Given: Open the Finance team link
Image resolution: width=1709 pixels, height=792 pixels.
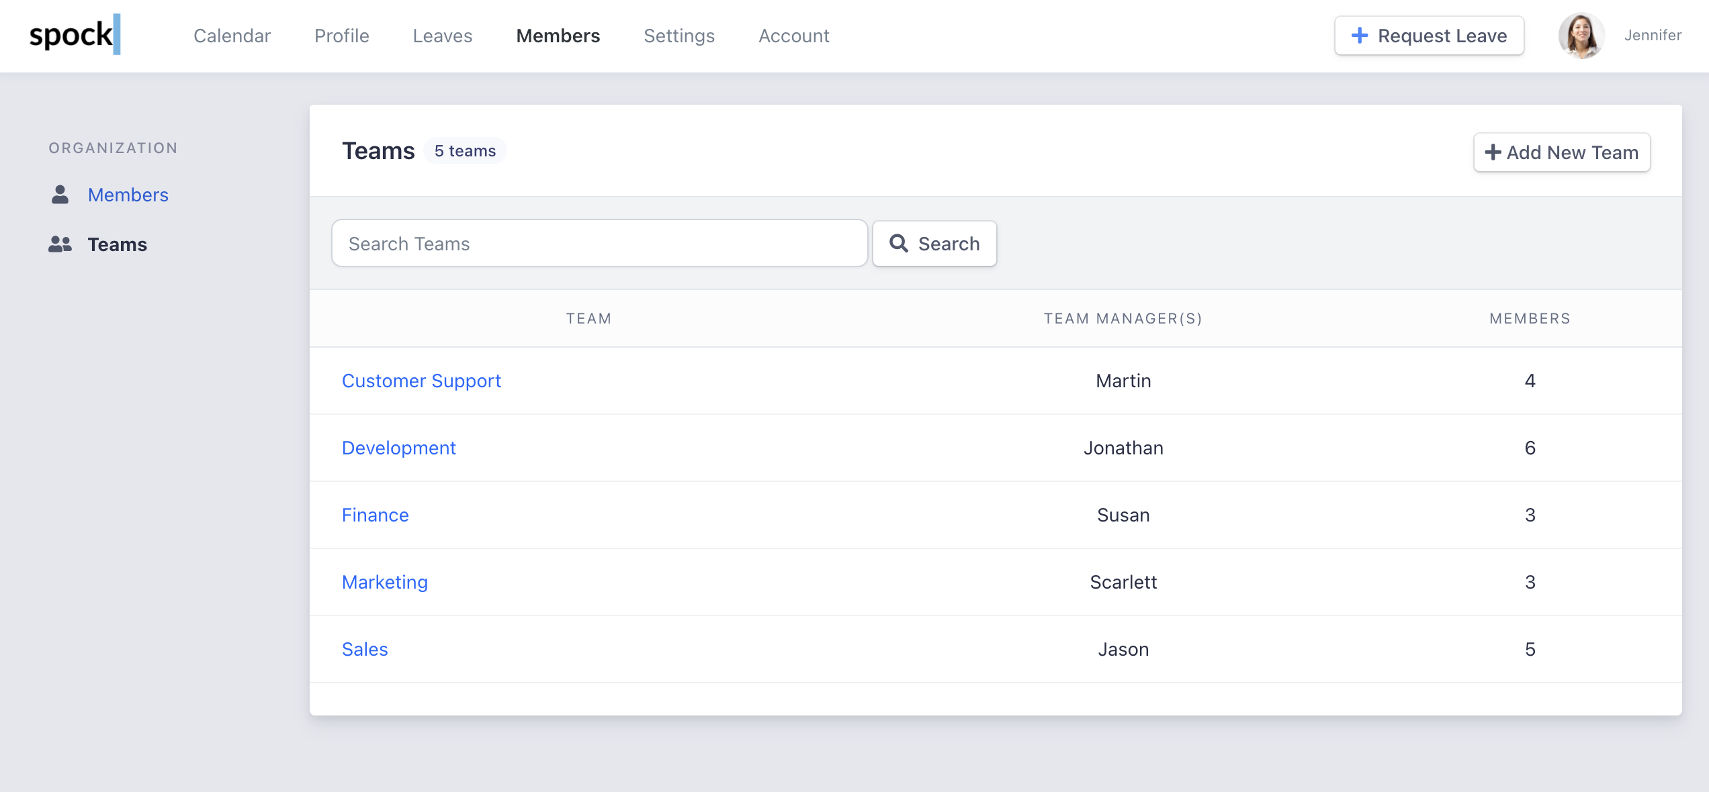Looking at the screenshot, I should coord(375,515).
